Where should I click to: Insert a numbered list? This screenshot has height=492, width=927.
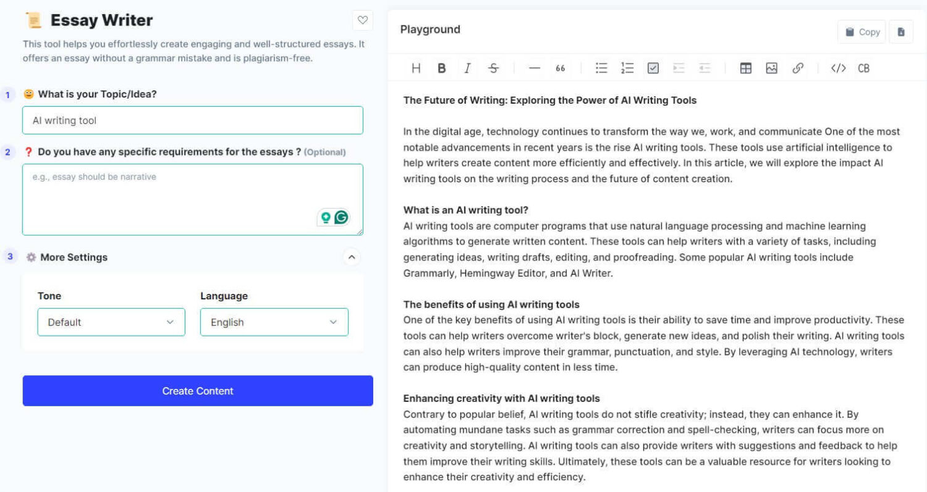(627, 69)
